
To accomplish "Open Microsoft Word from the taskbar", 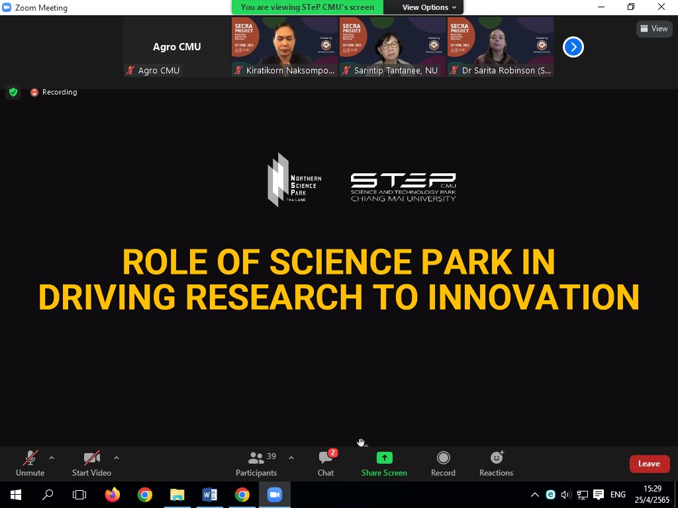I will point(210,495).
